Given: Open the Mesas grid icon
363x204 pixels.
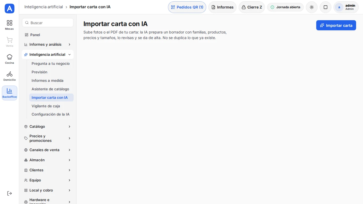Looking at the screenshot, I should (10, 25).
